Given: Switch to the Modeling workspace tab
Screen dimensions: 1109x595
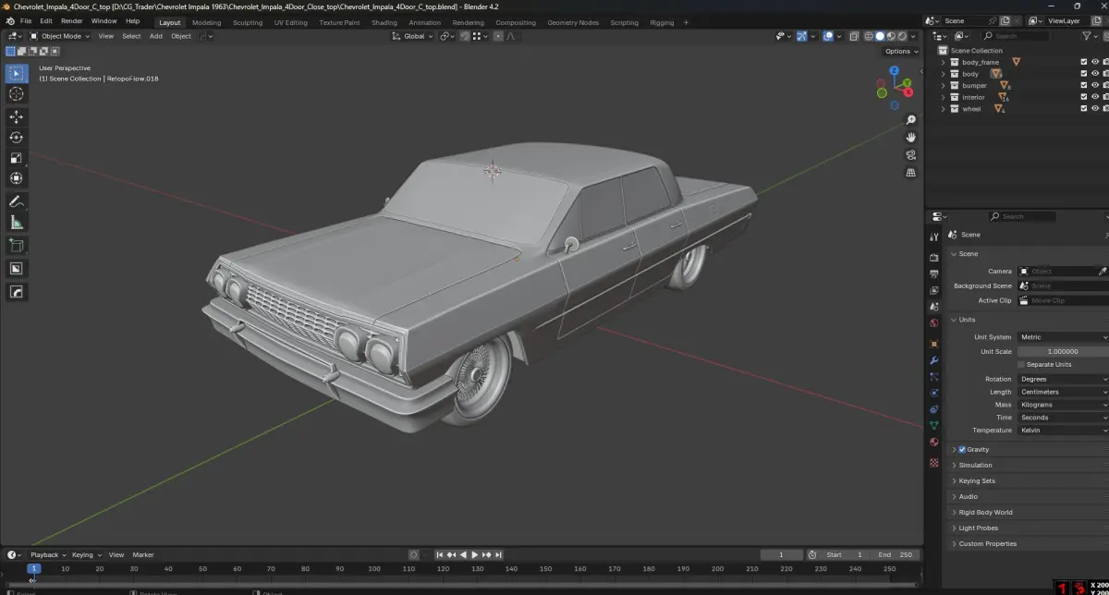Looking at the screenshot, I should 206,22.
